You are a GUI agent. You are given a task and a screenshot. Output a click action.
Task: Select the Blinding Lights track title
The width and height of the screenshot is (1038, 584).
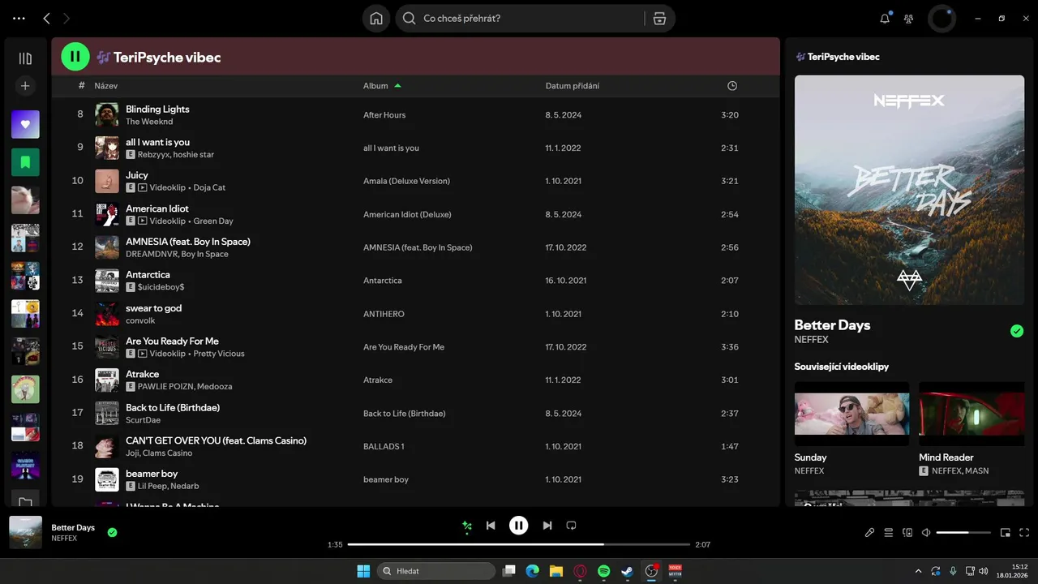coord(157,109)
